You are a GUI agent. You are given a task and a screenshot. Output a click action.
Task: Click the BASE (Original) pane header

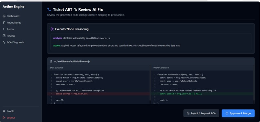pos(56,68)
